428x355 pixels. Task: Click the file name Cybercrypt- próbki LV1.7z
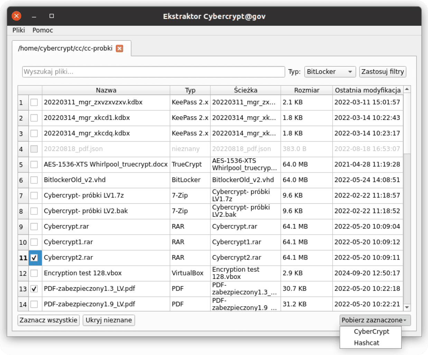[84, 196]
